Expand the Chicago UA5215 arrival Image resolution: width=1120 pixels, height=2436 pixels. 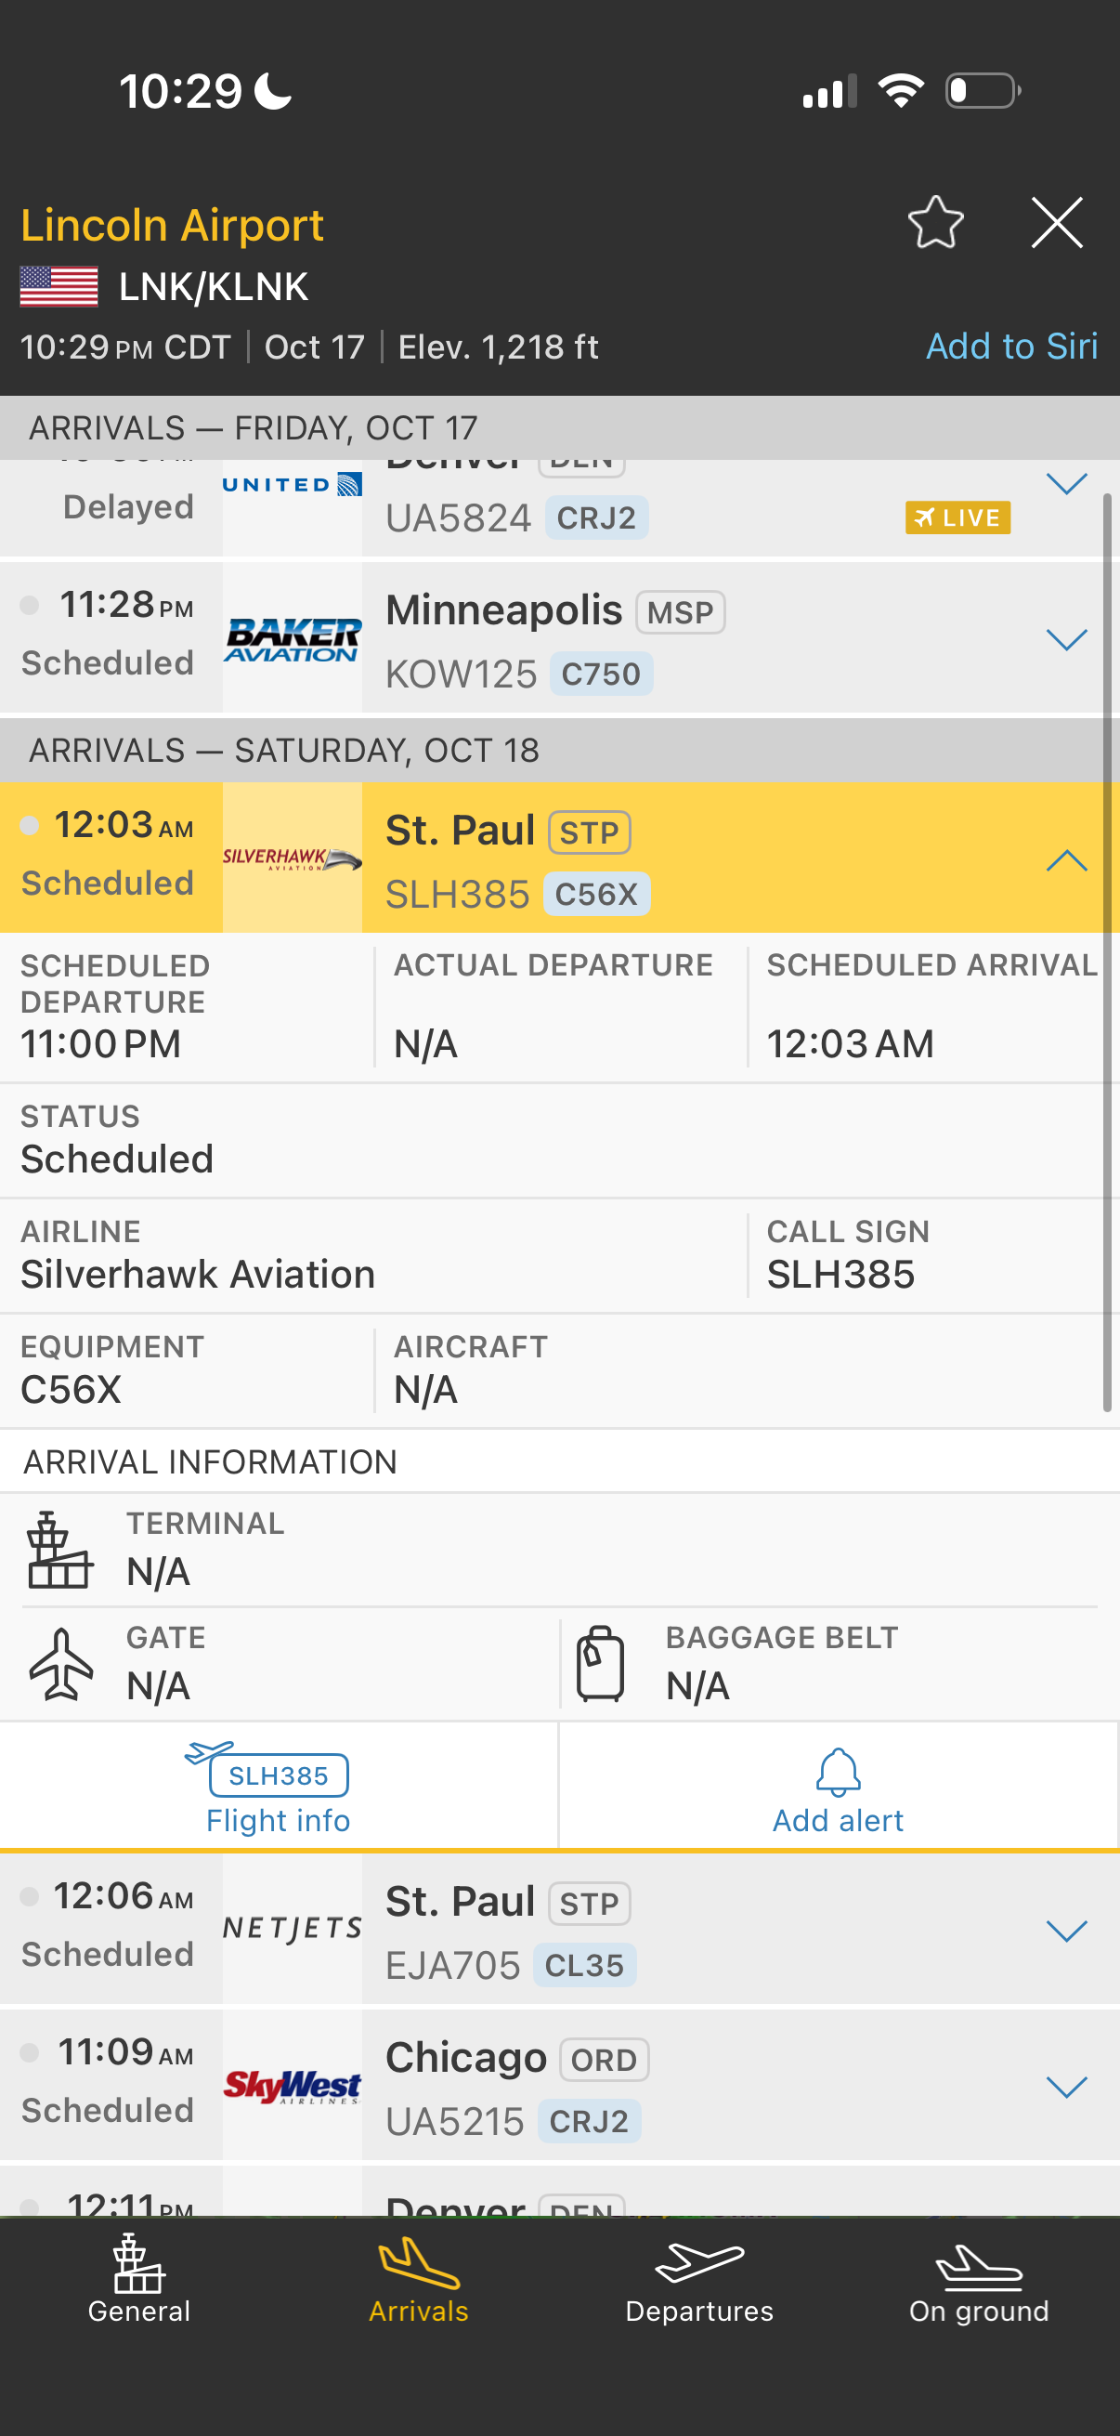1065,2087
